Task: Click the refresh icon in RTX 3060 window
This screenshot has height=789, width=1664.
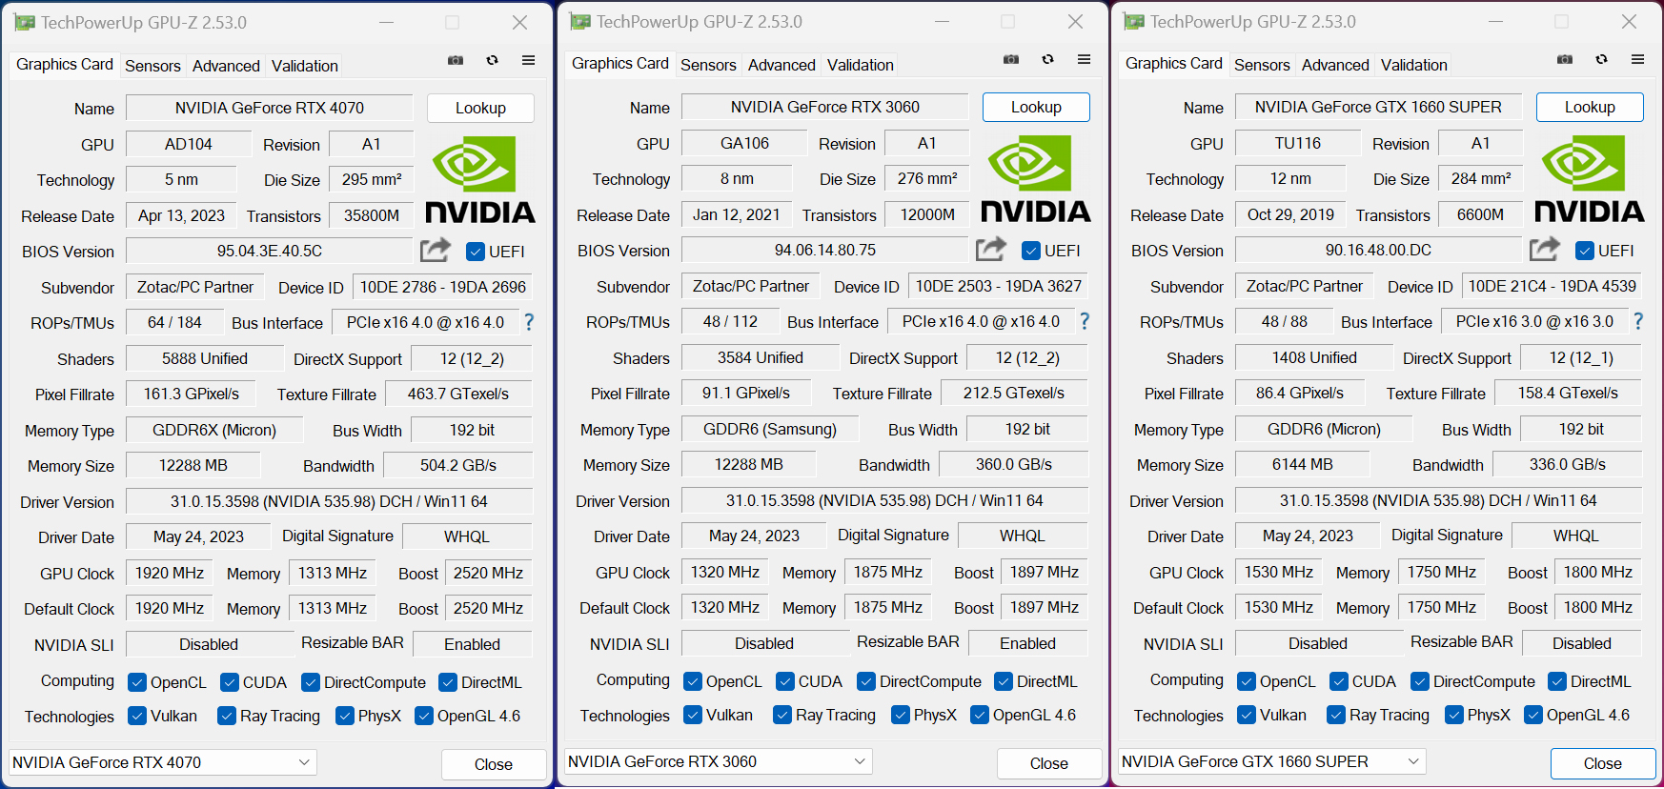Action: coord(1047,59)
